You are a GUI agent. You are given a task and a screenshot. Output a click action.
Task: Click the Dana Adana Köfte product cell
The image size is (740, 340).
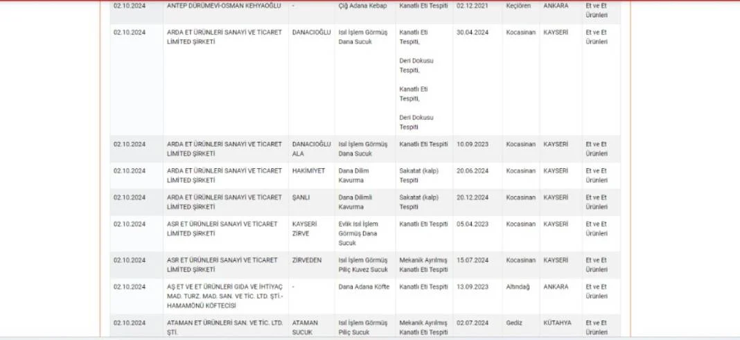click(363, 287)
